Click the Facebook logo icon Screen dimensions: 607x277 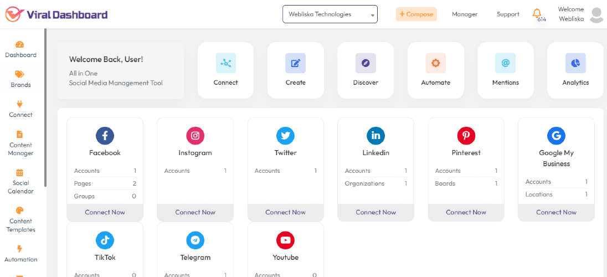[105, 136]
